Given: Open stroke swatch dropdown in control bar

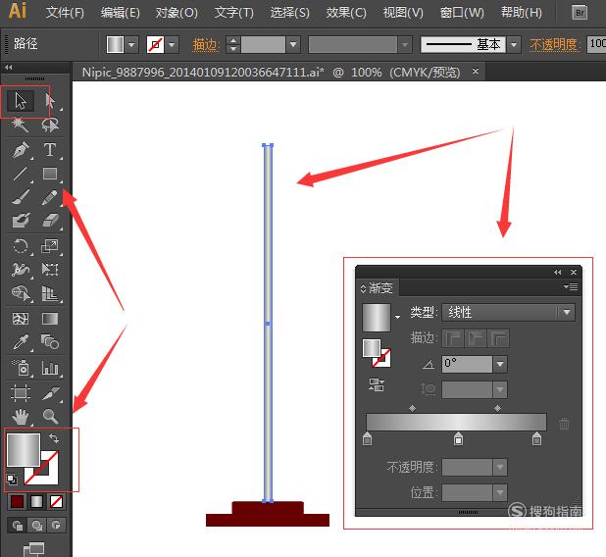Looking at the screenshot, I should tap(172, 44).
